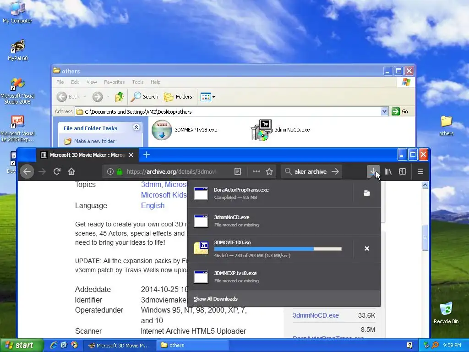Open View menu in others window

tap(92, 82)
